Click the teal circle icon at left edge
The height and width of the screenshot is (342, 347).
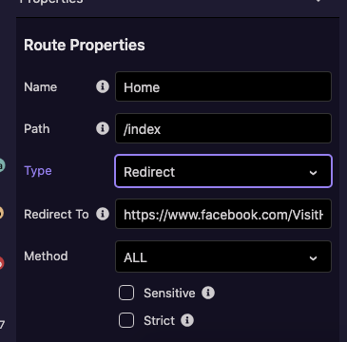coord(1,165)
